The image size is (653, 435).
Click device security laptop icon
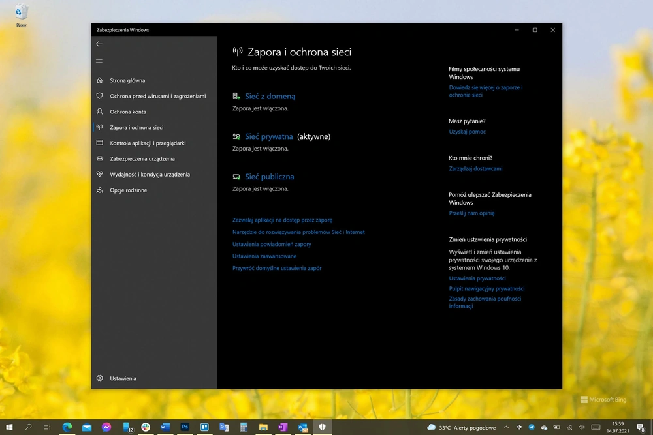tap(99, 158)
